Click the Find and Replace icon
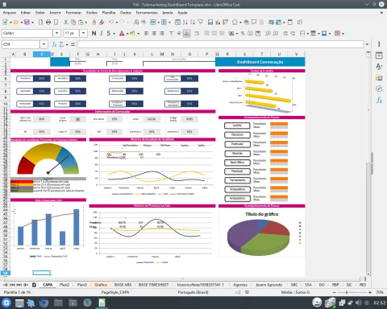 (x=136, y=23)
